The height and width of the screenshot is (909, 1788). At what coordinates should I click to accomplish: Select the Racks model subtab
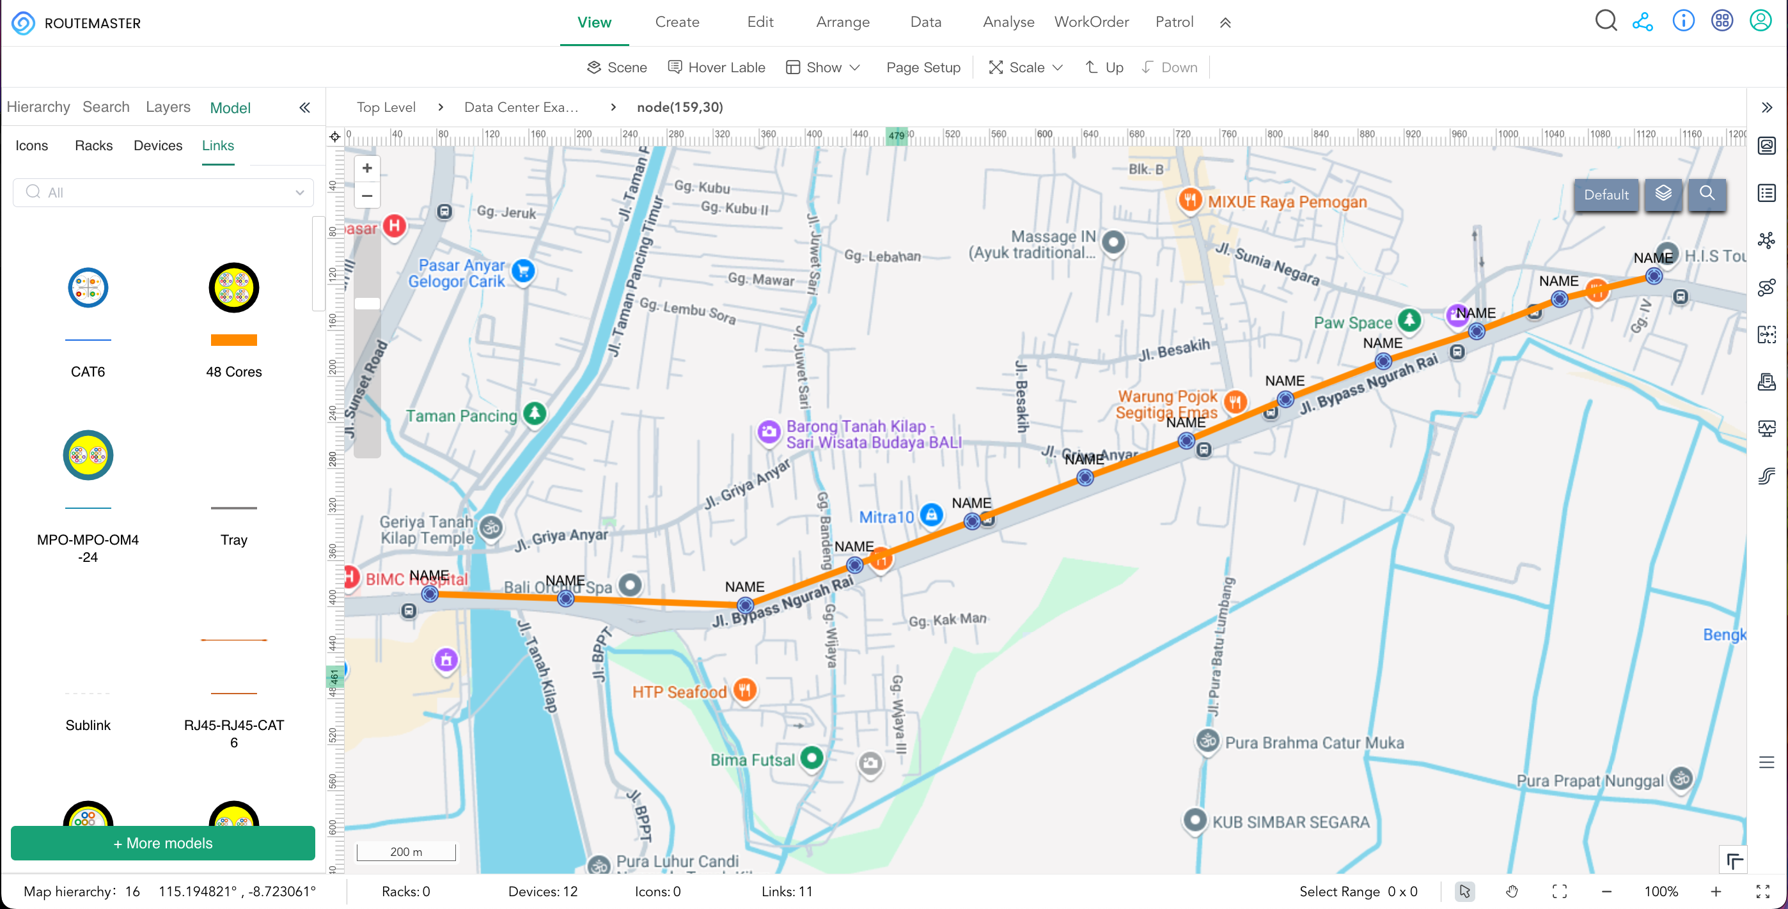(x=94, y=146)
